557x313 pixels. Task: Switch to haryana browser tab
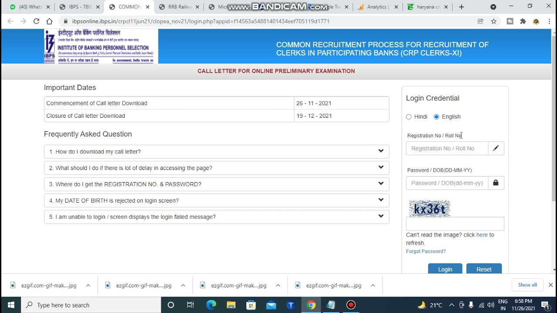pyautogui.click(x=426, y=7)
